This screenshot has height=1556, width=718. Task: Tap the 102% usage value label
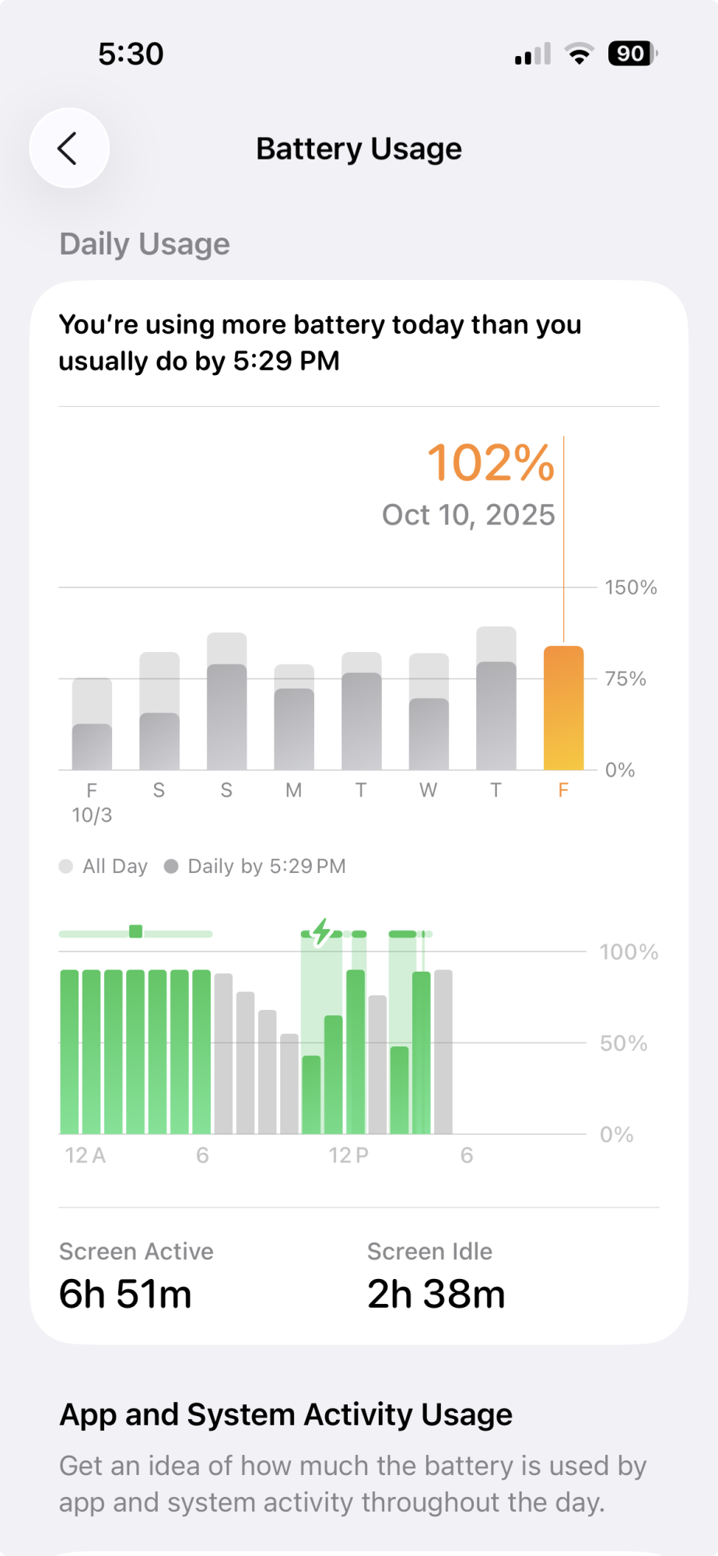490,463
